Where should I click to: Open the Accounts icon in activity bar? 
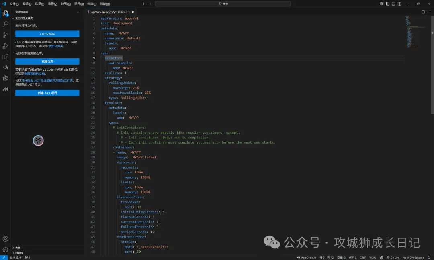(x=5, y=239)
